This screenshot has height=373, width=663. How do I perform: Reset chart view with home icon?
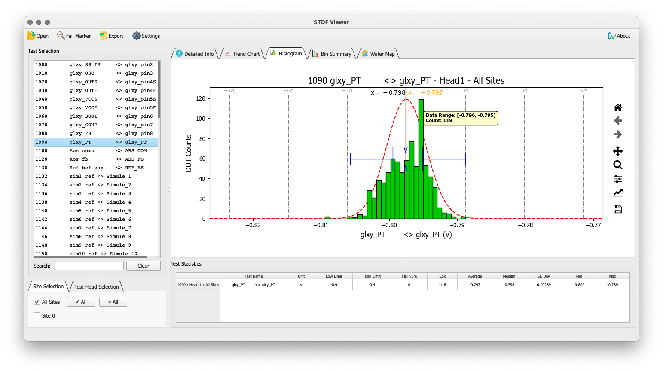coord(618,107)
